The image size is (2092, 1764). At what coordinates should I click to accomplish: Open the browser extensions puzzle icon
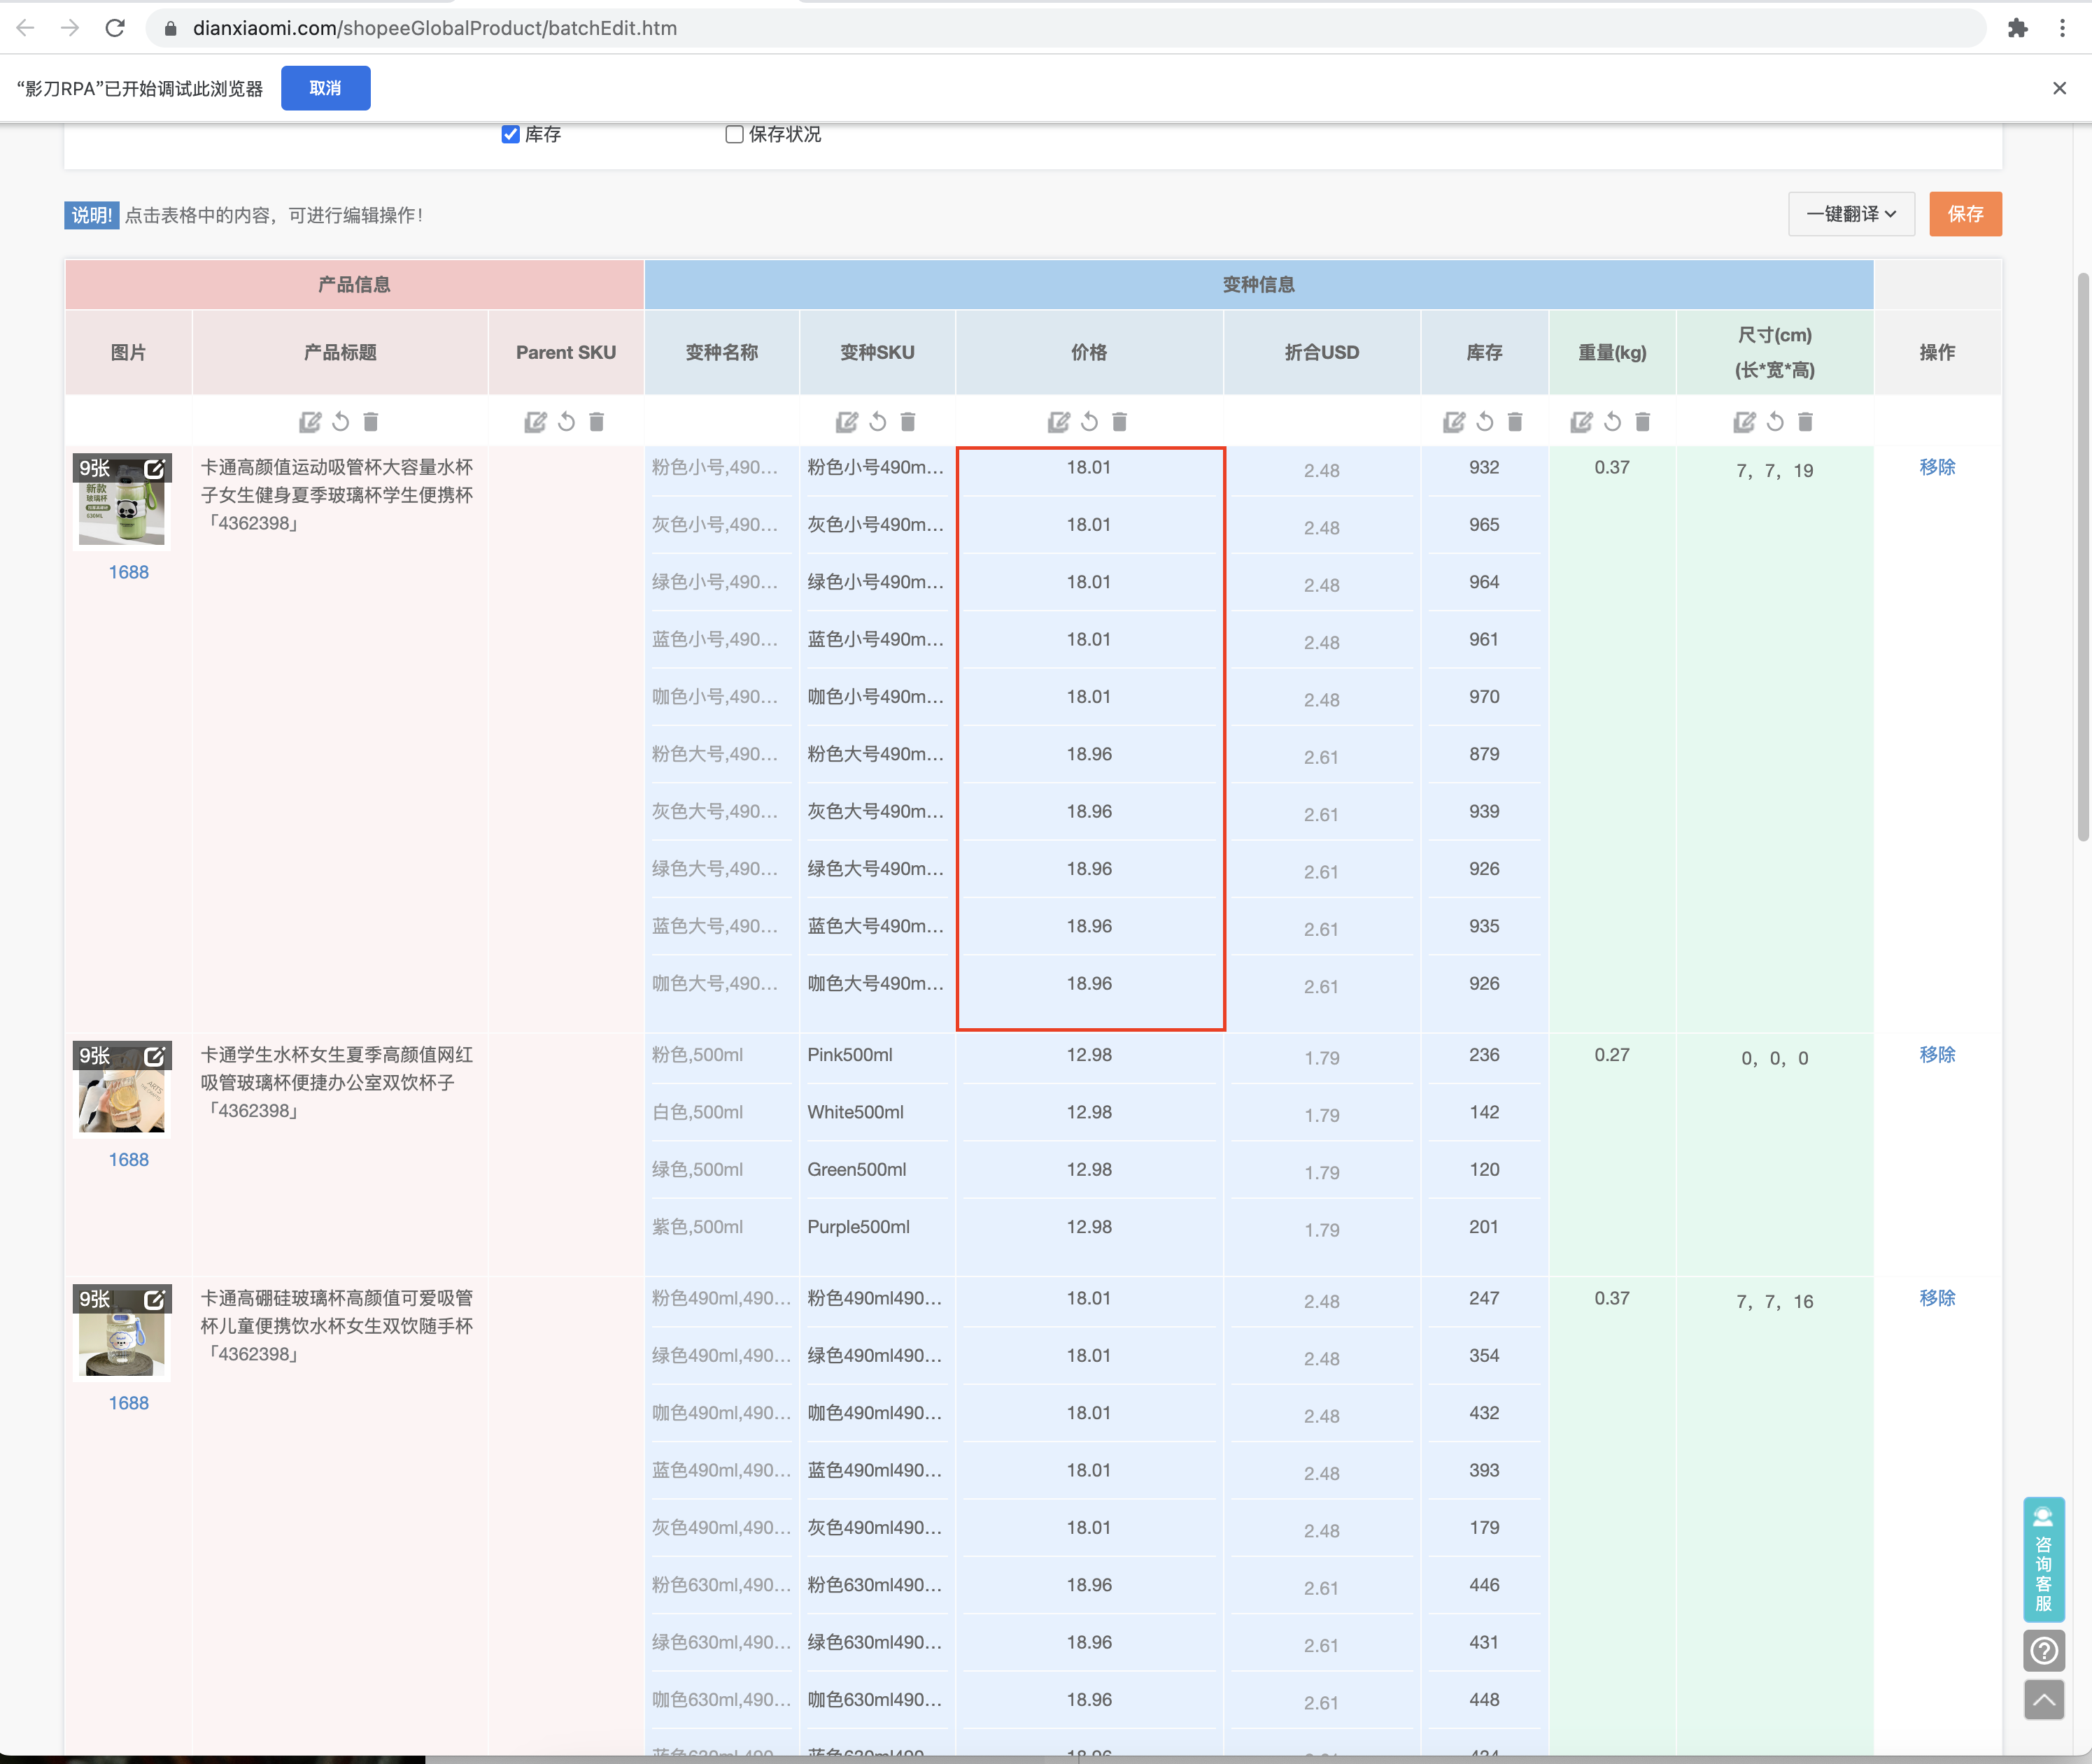click(x=2017, y=28)
